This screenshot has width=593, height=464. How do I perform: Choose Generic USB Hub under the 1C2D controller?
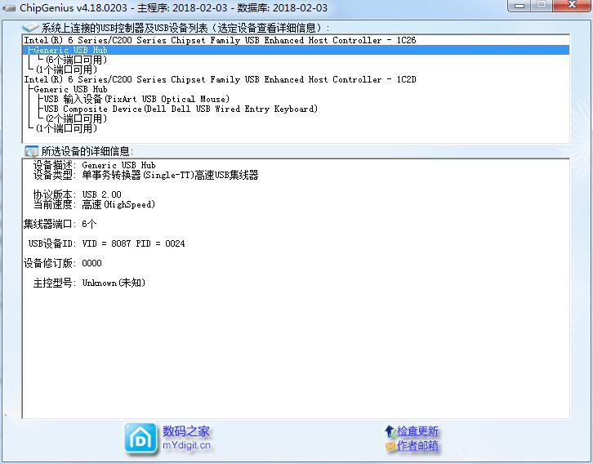70,89
